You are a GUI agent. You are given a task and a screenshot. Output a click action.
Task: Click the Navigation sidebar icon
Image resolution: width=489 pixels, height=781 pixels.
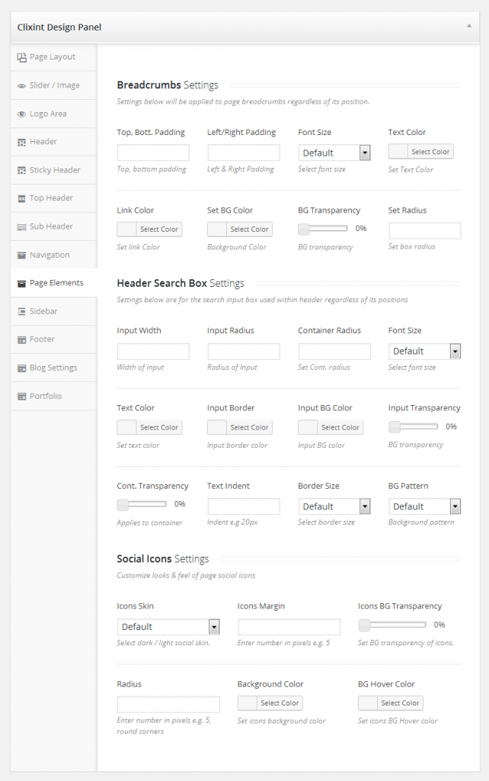pyautogui.click(x=22, y=256)
